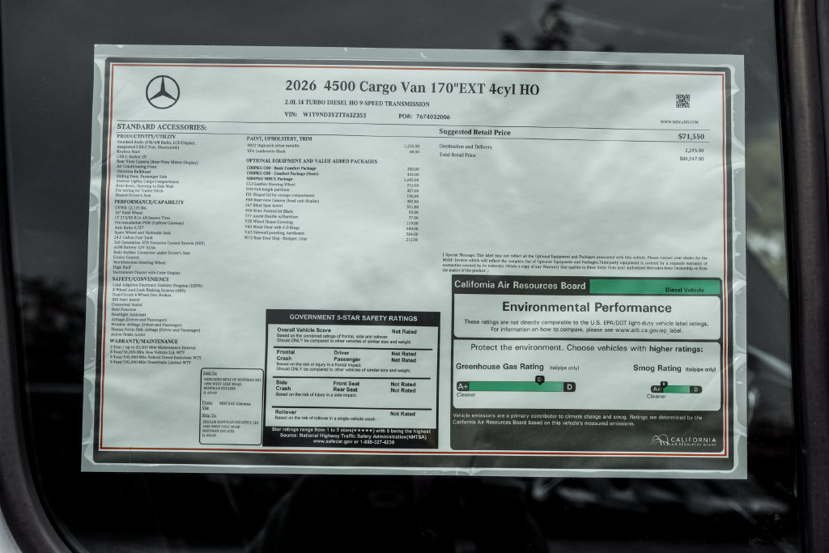Click the "PAINT, UPHOLSTERY, TRIM" heading
The image size is (829, 553).
(x=279, y=138)
